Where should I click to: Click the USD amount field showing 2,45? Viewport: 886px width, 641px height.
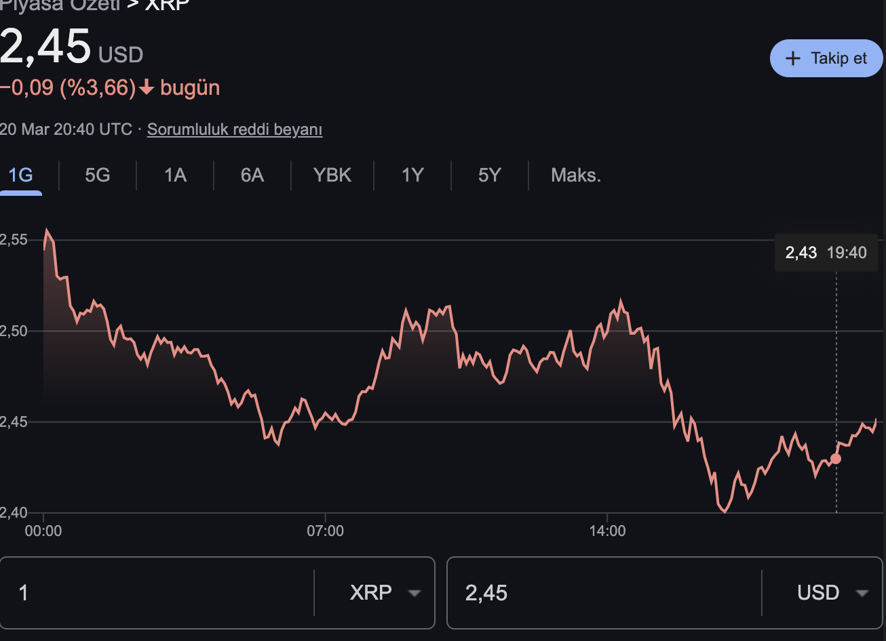tap(605, 593)
